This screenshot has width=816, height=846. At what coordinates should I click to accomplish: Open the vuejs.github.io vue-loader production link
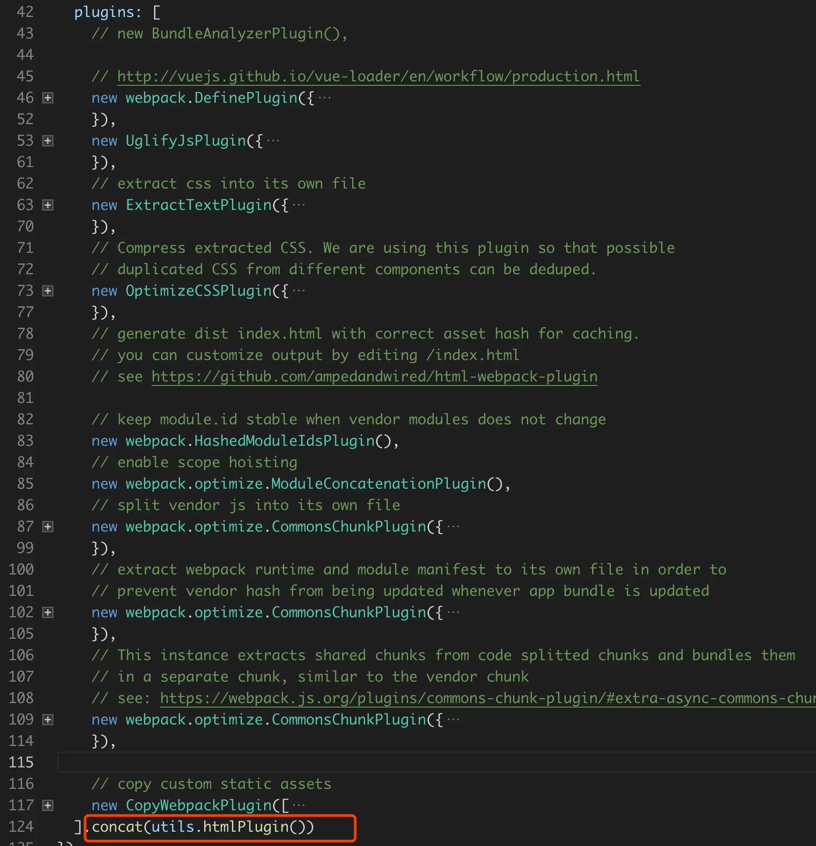[x=379, y=76]
